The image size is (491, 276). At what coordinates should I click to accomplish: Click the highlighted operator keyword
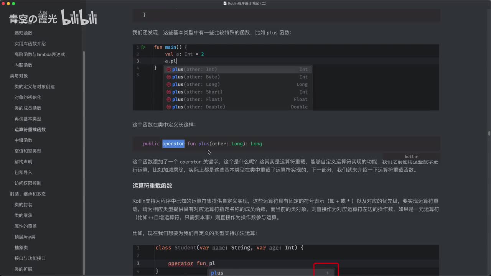click(173, 144)
